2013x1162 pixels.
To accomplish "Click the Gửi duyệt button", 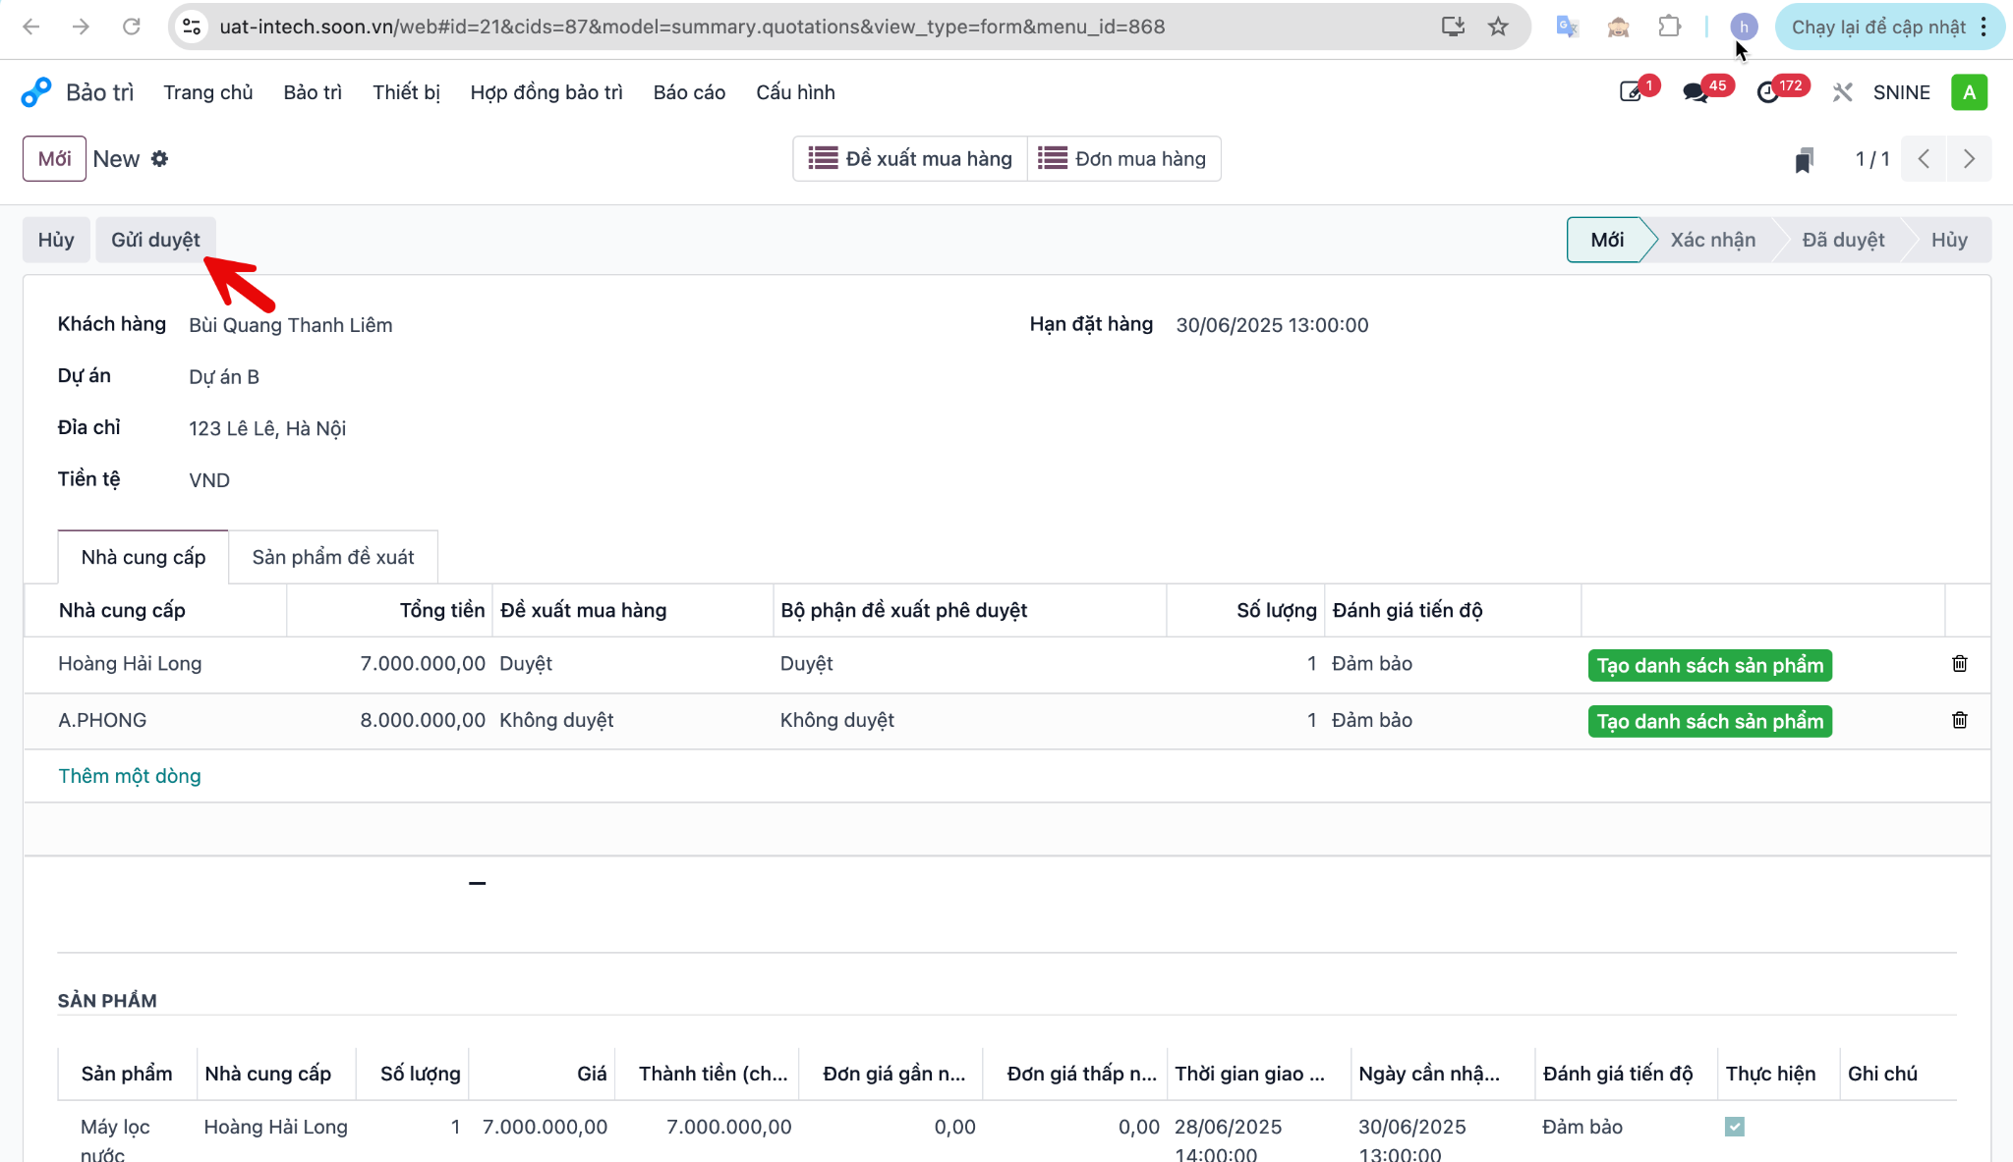I will pyautogui.click(x=155, y=240).
